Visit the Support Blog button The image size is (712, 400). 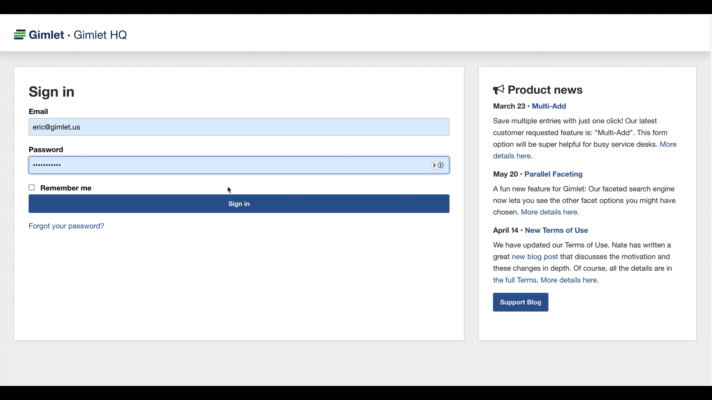pyautogui.click(x=521, y=302)
